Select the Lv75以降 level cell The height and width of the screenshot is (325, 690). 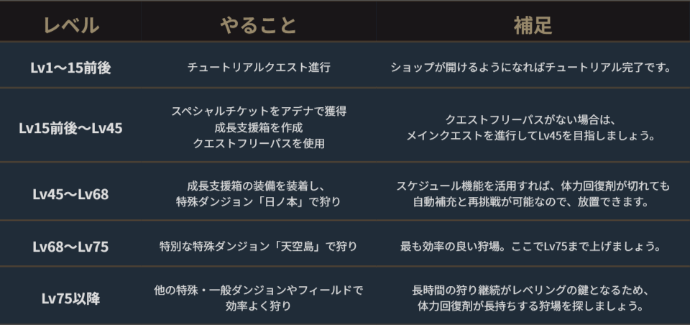coord(70,298)
